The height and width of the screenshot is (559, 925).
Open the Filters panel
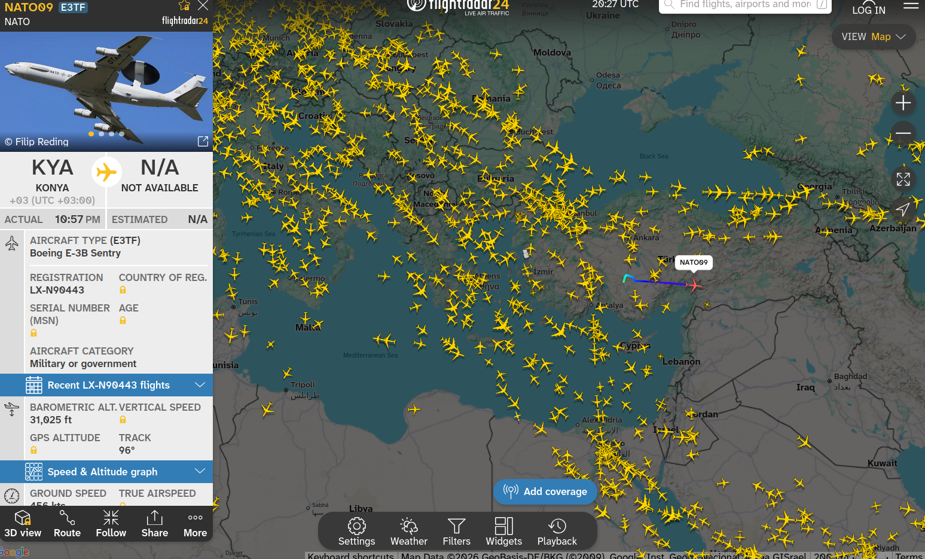pyautogui.click(x=457, y=531)
